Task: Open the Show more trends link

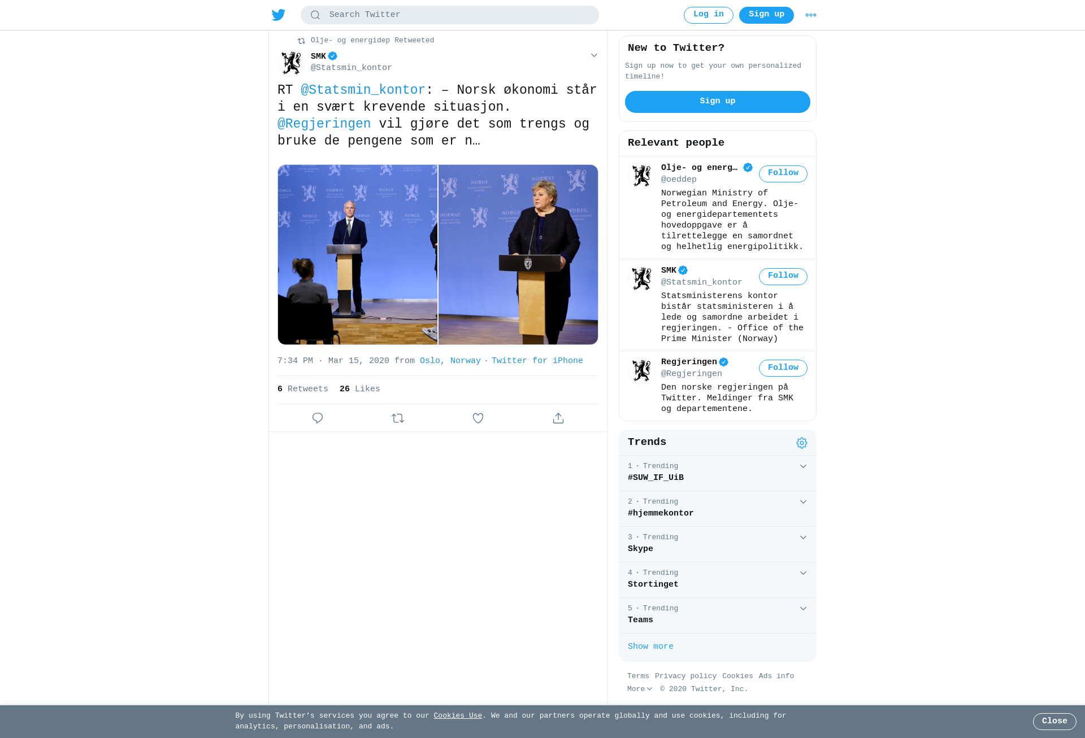Action: point(650,647)
